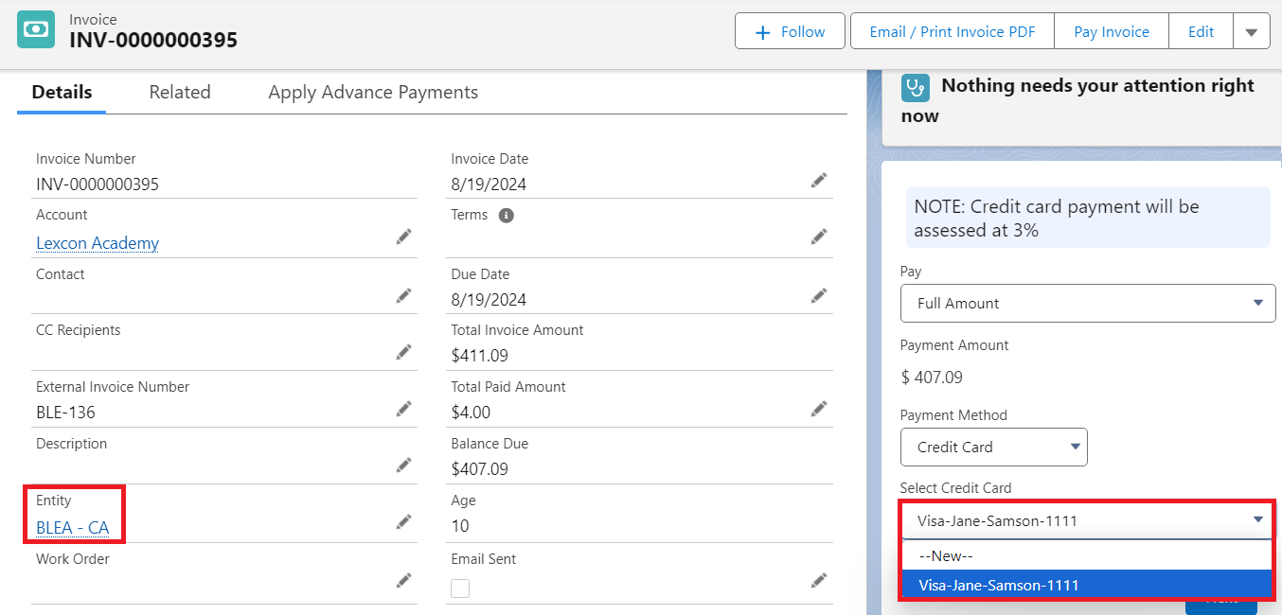Click the stethoscope icon in attention panel

tap(915, 88)
